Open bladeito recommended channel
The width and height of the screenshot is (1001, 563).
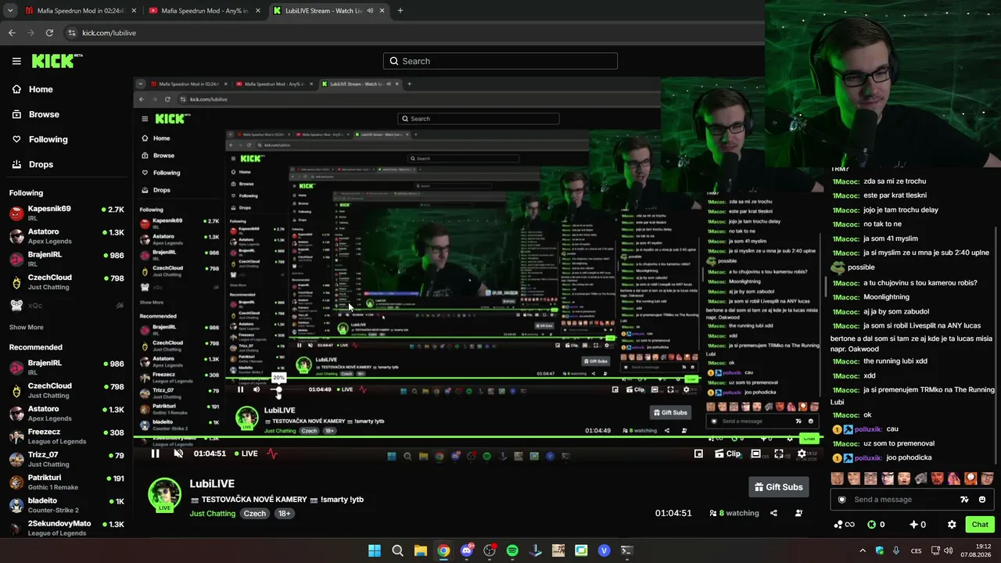(66, 504)
